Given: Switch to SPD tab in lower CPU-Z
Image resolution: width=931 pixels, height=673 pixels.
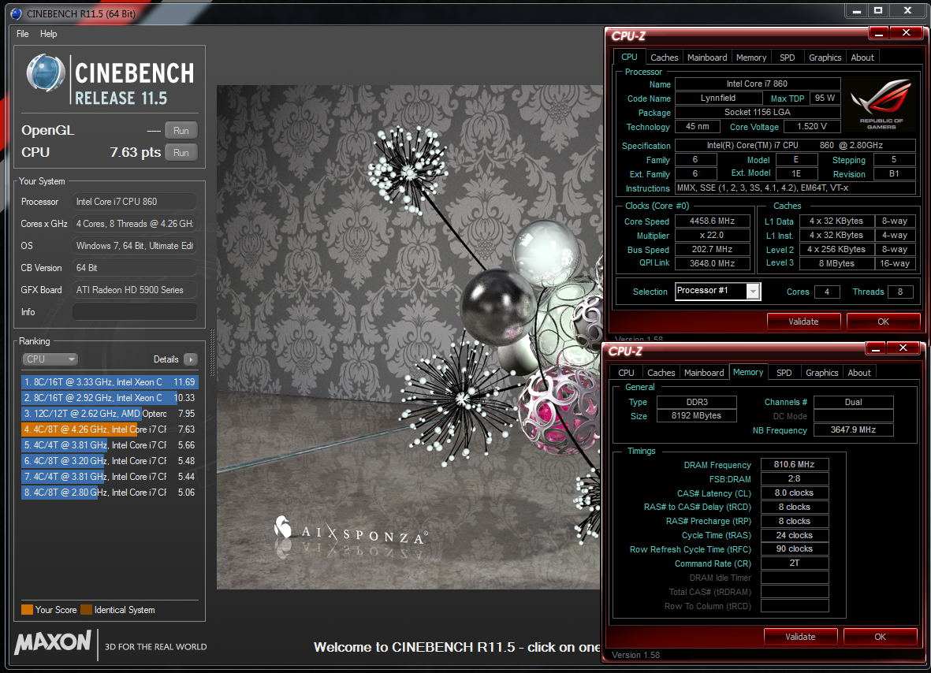Looking at the screenshot, I should (784, 373).
